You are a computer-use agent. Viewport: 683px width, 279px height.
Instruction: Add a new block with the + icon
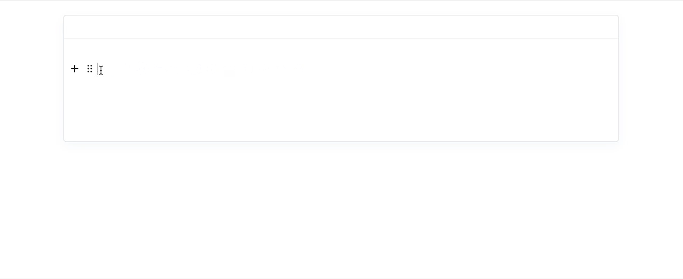coord(75,69)
